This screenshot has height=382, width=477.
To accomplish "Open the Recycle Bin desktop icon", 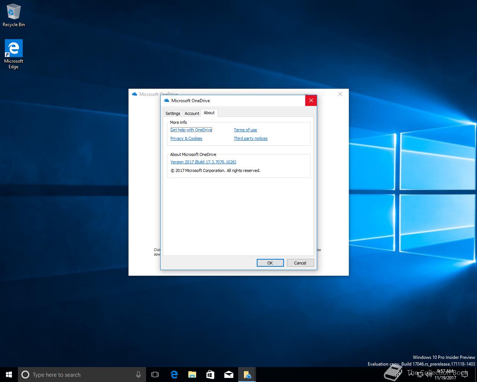I will pyautogui.click(x=14, y=16).
